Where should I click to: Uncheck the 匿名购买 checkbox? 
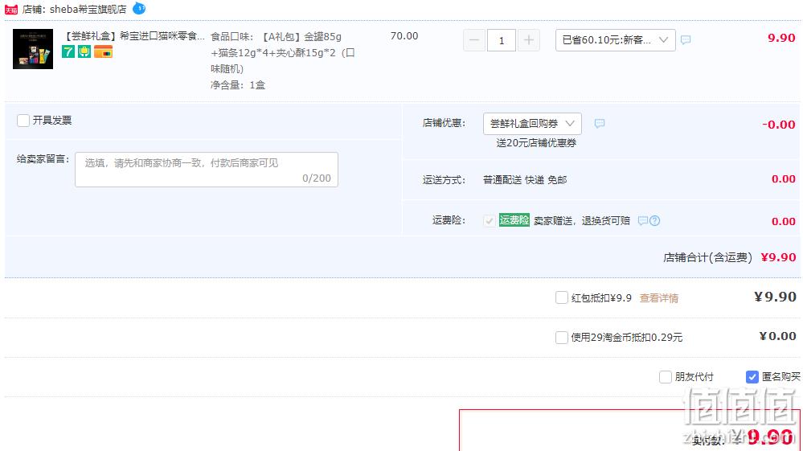[x=752, y=377]
